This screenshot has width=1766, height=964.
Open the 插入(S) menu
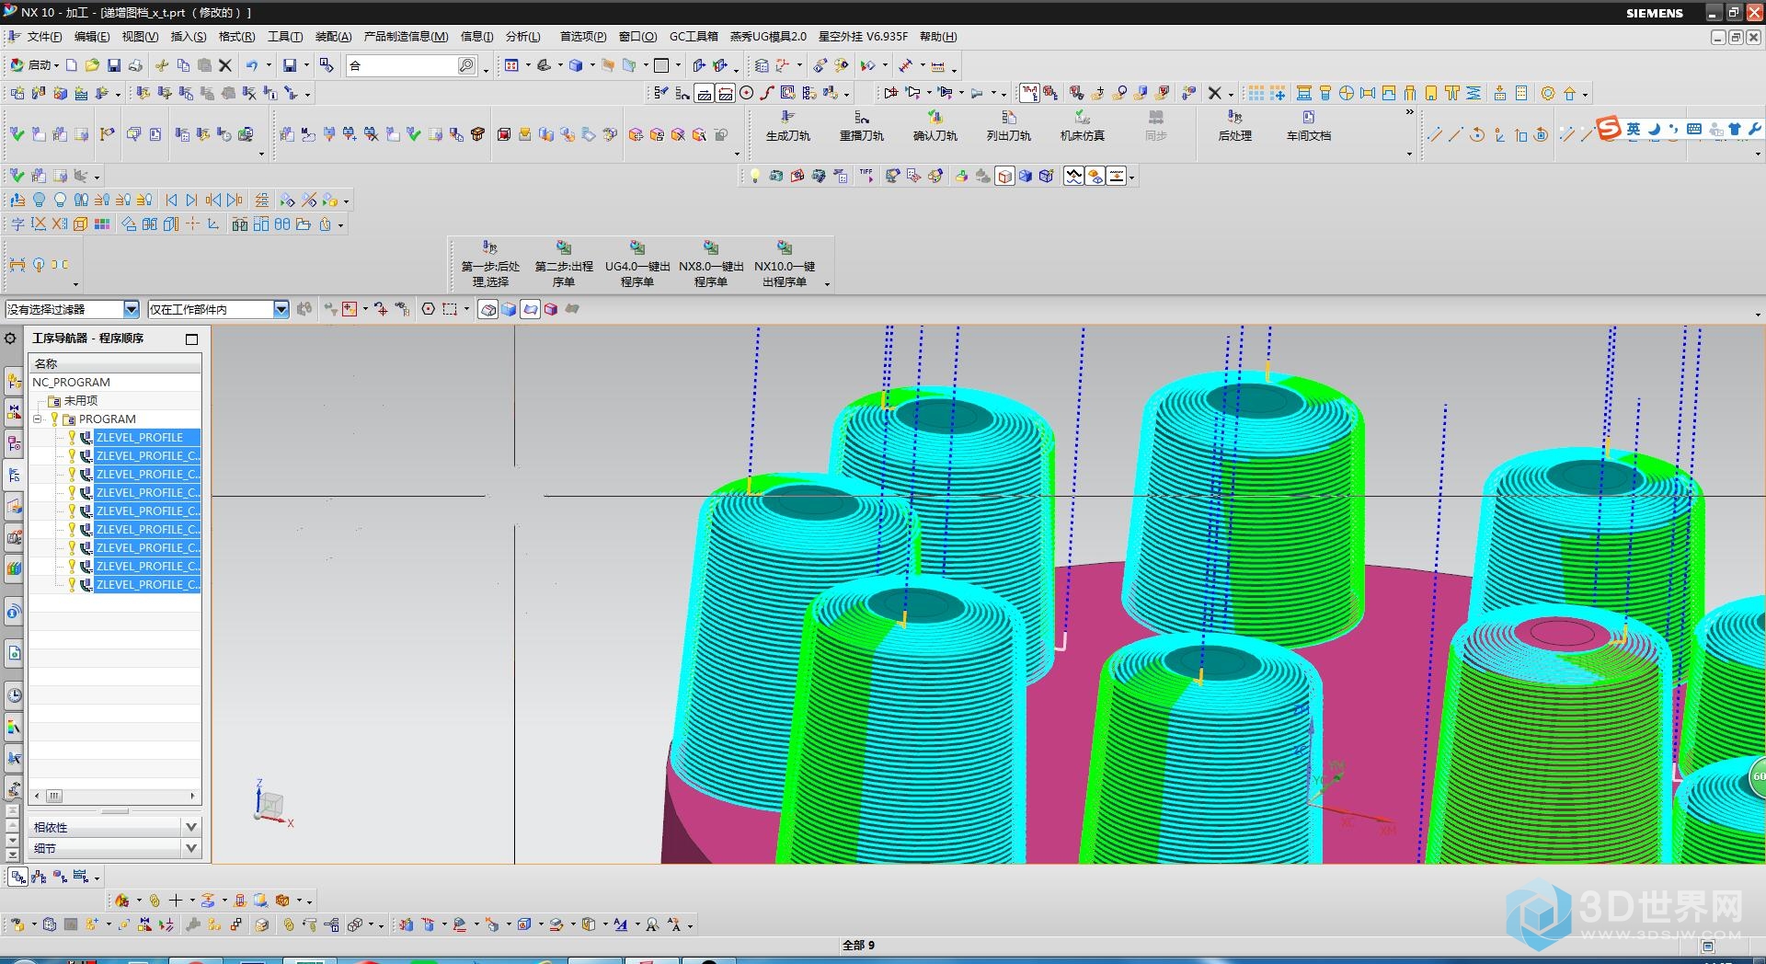pos(189,37)
